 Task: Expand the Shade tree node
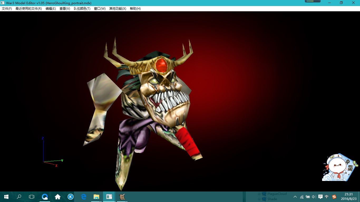(x=259, y=199)
